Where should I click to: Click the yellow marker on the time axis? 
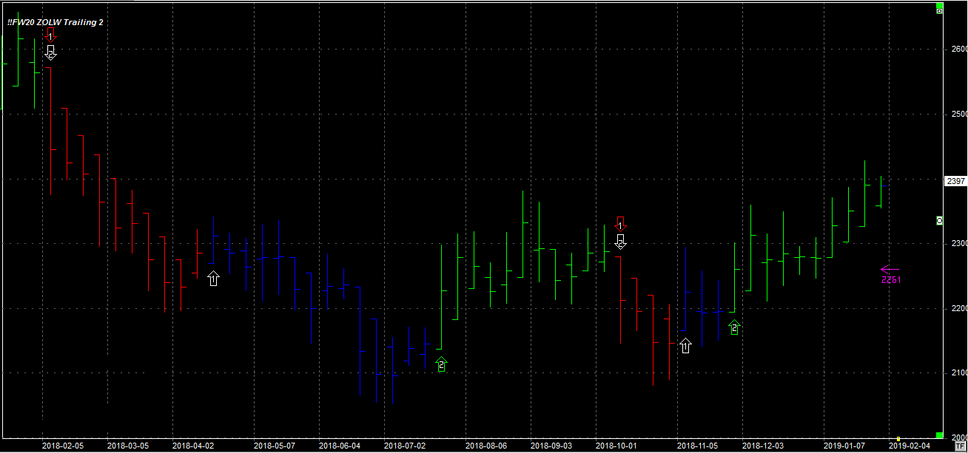(x=898, y=438)
